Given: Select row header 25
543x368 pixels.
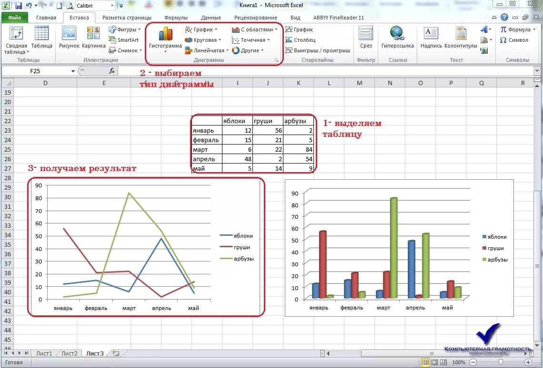Looking at the screenshot, I should [7, 150].
